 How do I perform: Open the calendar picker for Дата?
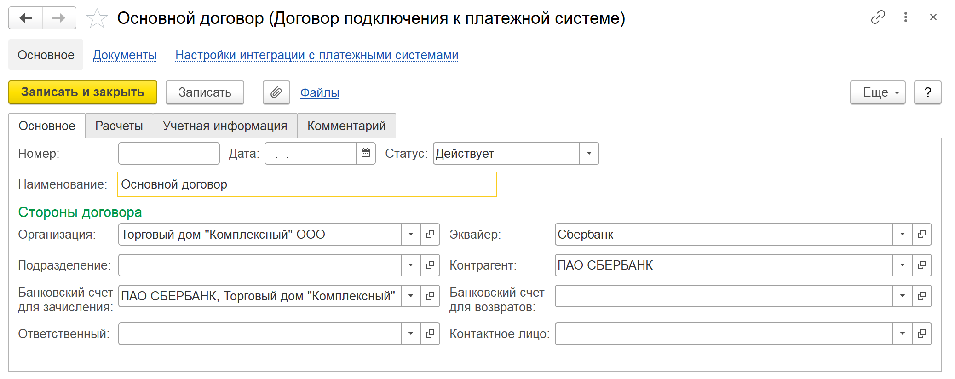pos(366,154)
